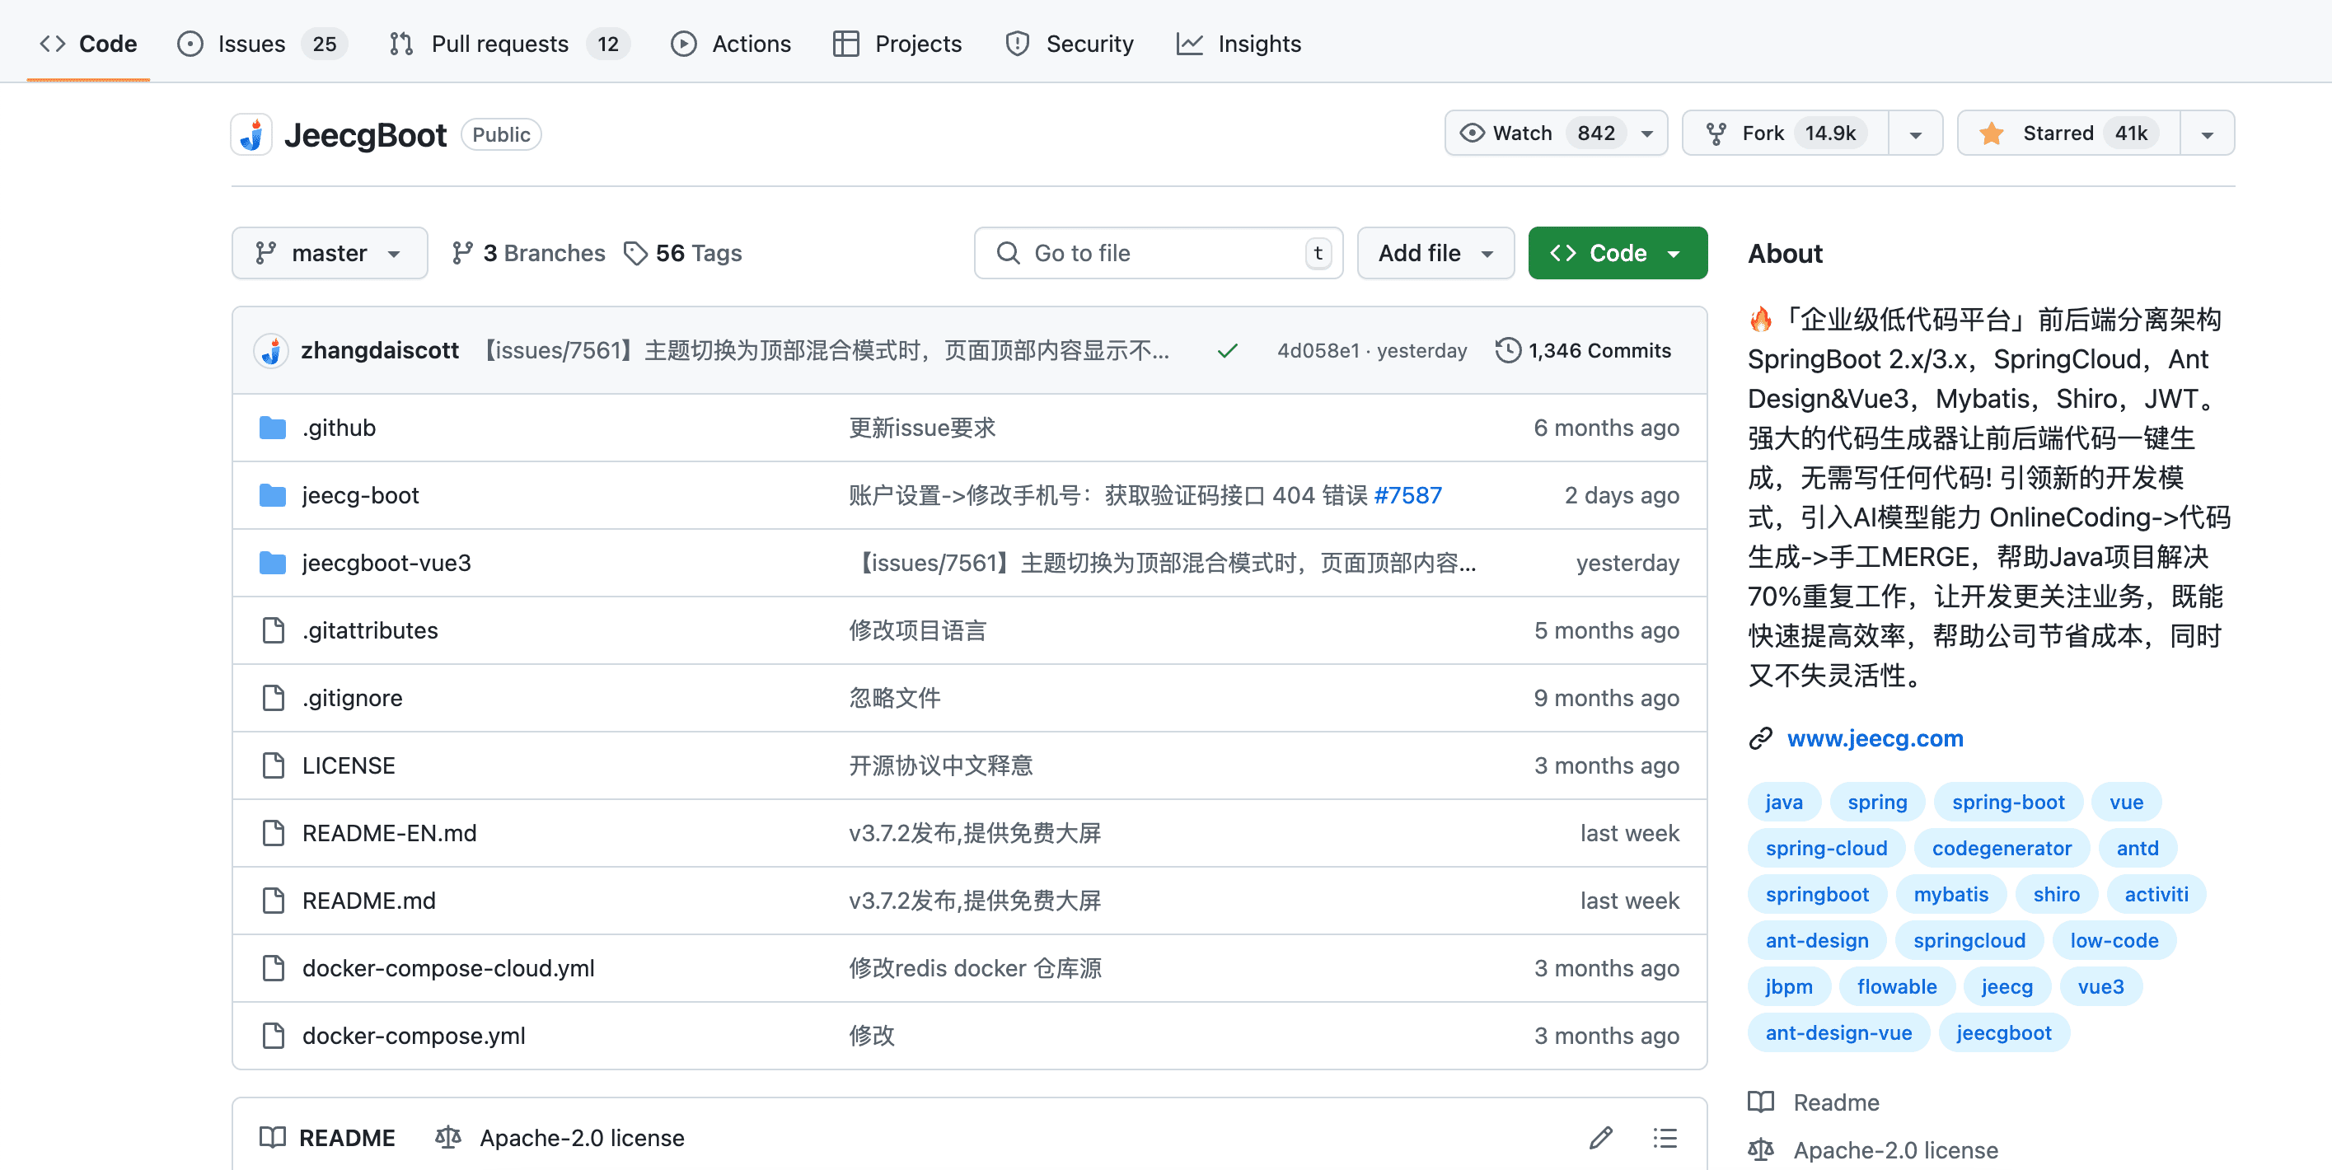Expand the green Code dropdown
Image resolution: width=2332 pixels, height=1170 pixels.
1617,254
